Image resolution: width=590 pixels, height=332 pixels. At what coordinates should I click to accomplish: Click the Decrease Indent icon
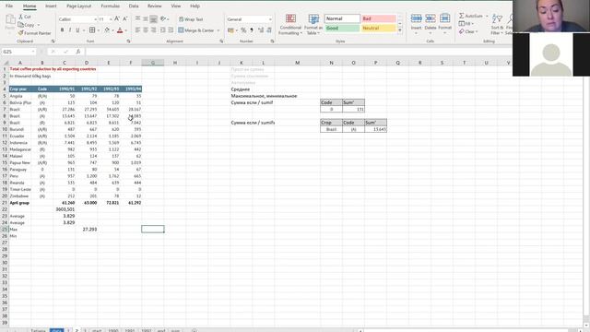163,30
